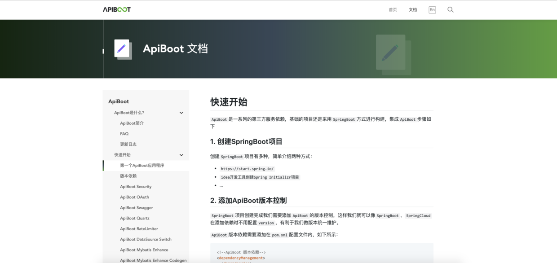Open ApiBoot DataSource Switch page
This screenshot has width=557, height=263.
coord(146,239)
